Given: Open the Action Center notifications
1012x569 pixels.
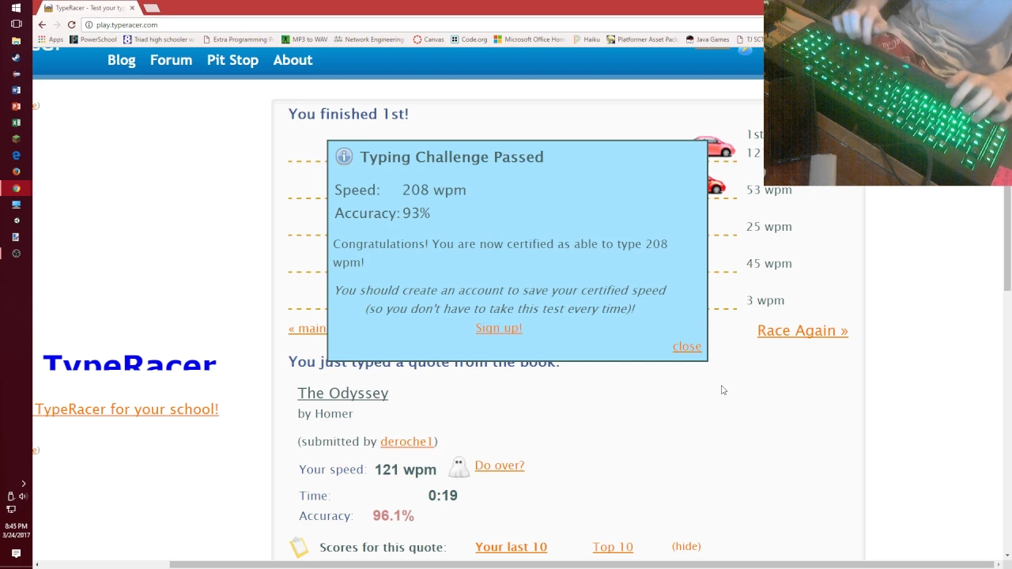Looking at the screenshot, I should click(x=16, y=553).
